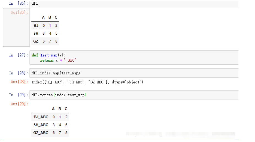Click the GZ_ABC row label

[41, 133]
